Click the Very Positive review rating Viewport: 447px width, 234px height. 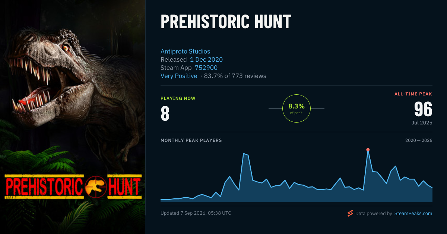click(x=179, y=76)
